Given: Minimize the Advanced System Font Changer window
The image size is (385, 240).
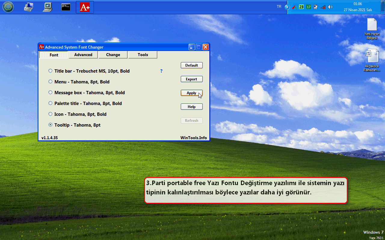Looking at the screenshot, I should tap(192, 47).
